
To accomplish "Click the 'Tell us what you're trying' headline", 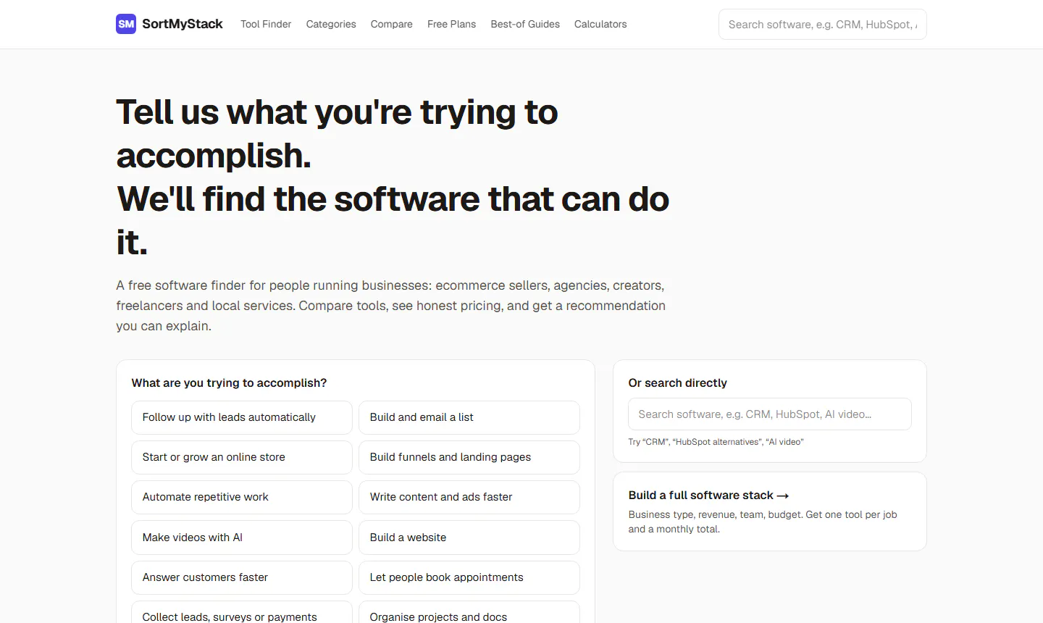I will (393, 177).
